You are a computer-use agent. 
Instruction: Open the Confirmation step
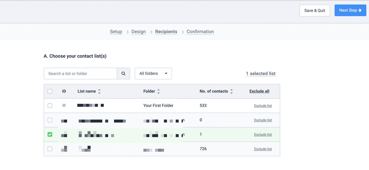pyautogui.click(x=200, y=32)
